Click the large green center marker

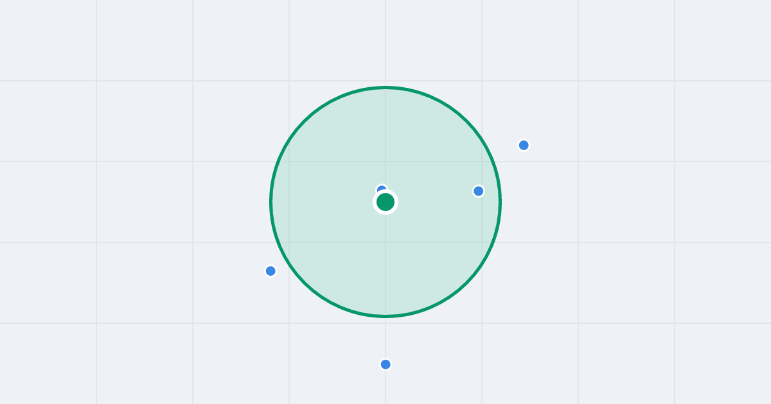385,202
